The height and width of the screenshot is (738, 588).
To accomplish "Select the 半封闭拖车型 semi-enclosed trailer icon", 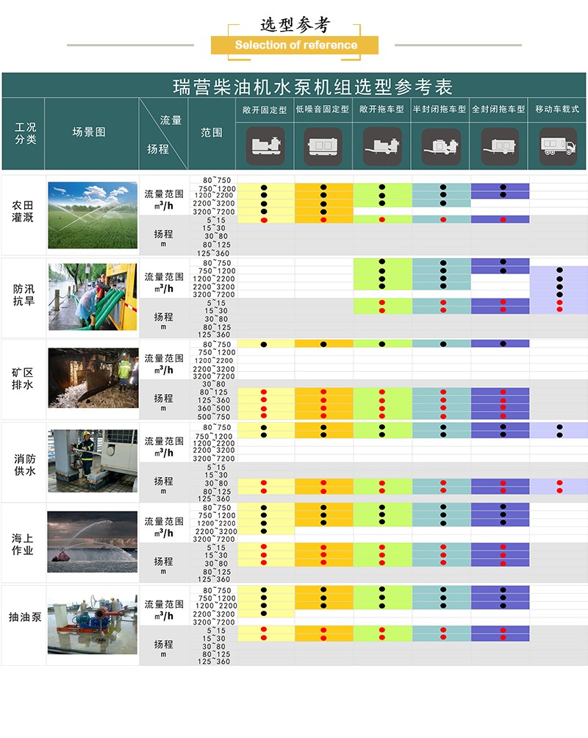I will click(441, 146).
